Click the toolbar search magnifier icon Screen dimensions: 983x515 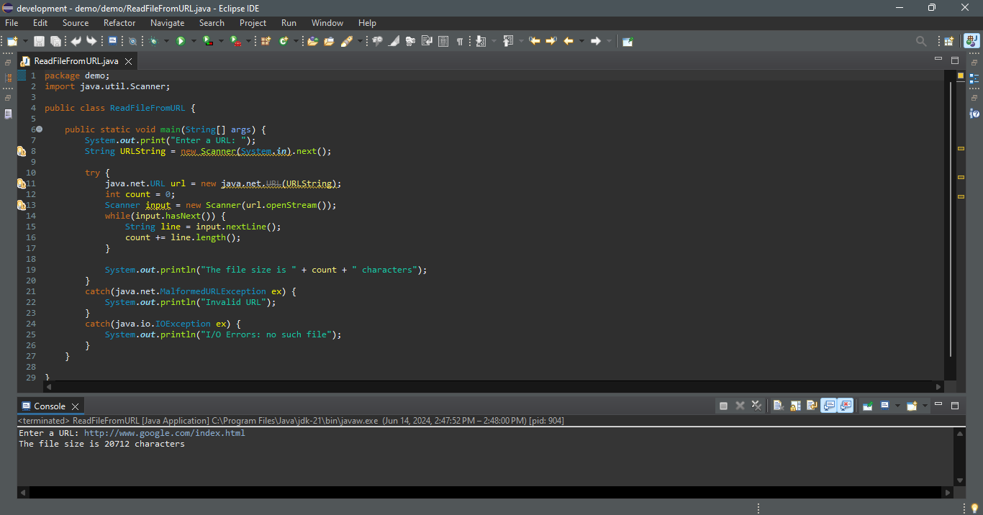click(x=920, y=42)
